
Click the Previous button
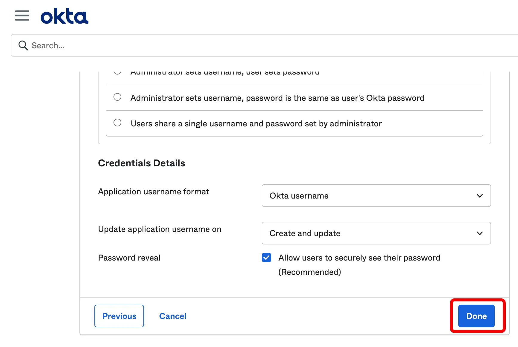tap(119, 316)
